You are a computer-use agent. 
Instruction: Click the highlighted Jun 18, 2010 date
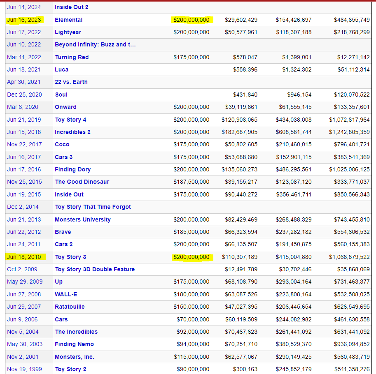click(x=24, y=257)
